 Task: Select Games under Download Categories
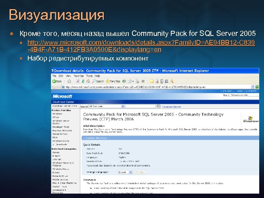pos(56,153)
